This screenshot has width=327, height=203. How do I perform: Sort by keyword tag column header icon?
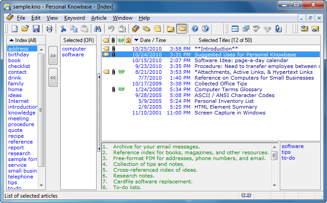tap(106, 40)
